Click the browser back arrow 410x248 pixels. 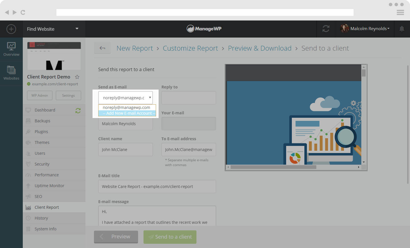point(7,12)
